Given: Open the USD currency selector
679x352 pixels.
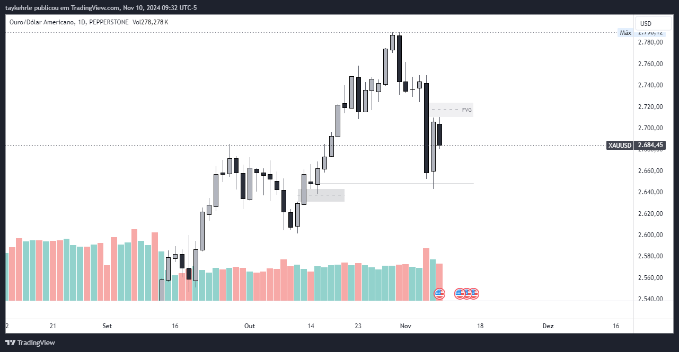Looking at the screenshot, I should (x=653, y=23).
